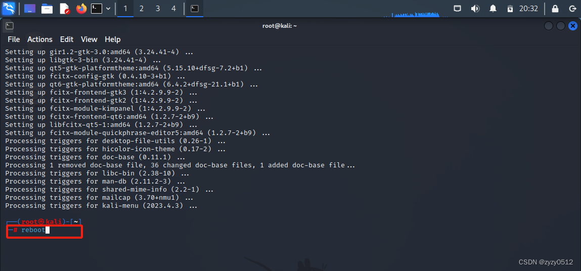Screen dimensions: 581x271
Task: Open the File menu
Action: 14,39
